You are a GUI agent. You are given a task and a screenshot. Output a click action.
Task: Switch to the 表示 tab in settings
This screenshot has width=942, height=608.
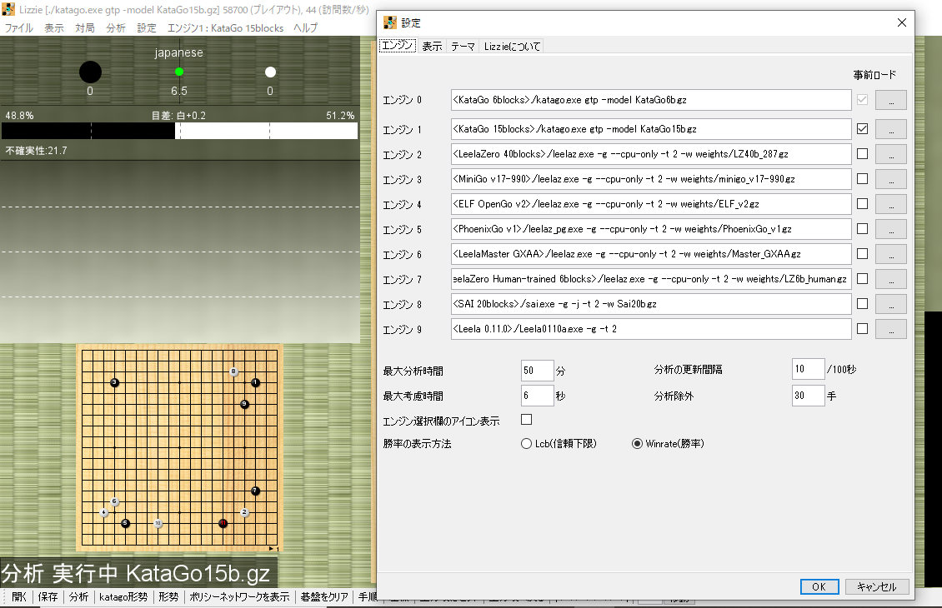click(432, 46)
